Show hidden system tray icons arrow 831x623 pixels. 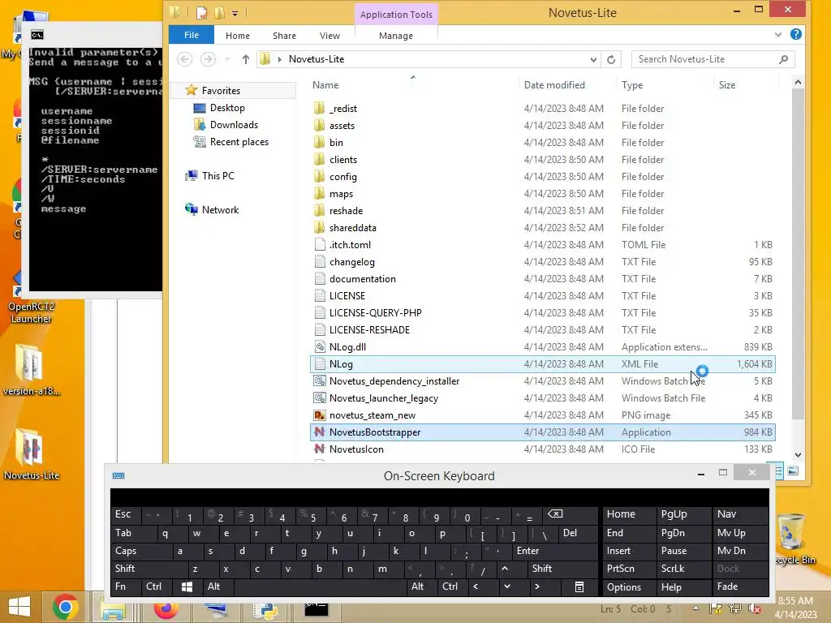[x=695, y=608]
